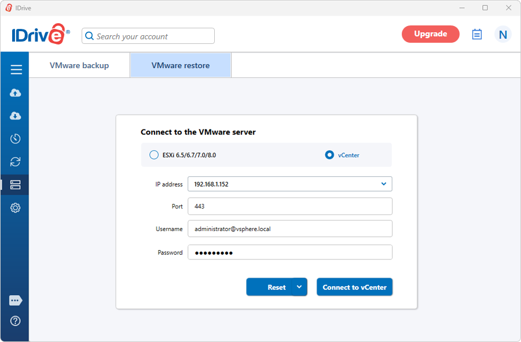Viewport: 521px width, 342px height.
Task: Select the ESXi 6.5/6.7/7.0/8.0 radio option
Action: pos(154,155)
